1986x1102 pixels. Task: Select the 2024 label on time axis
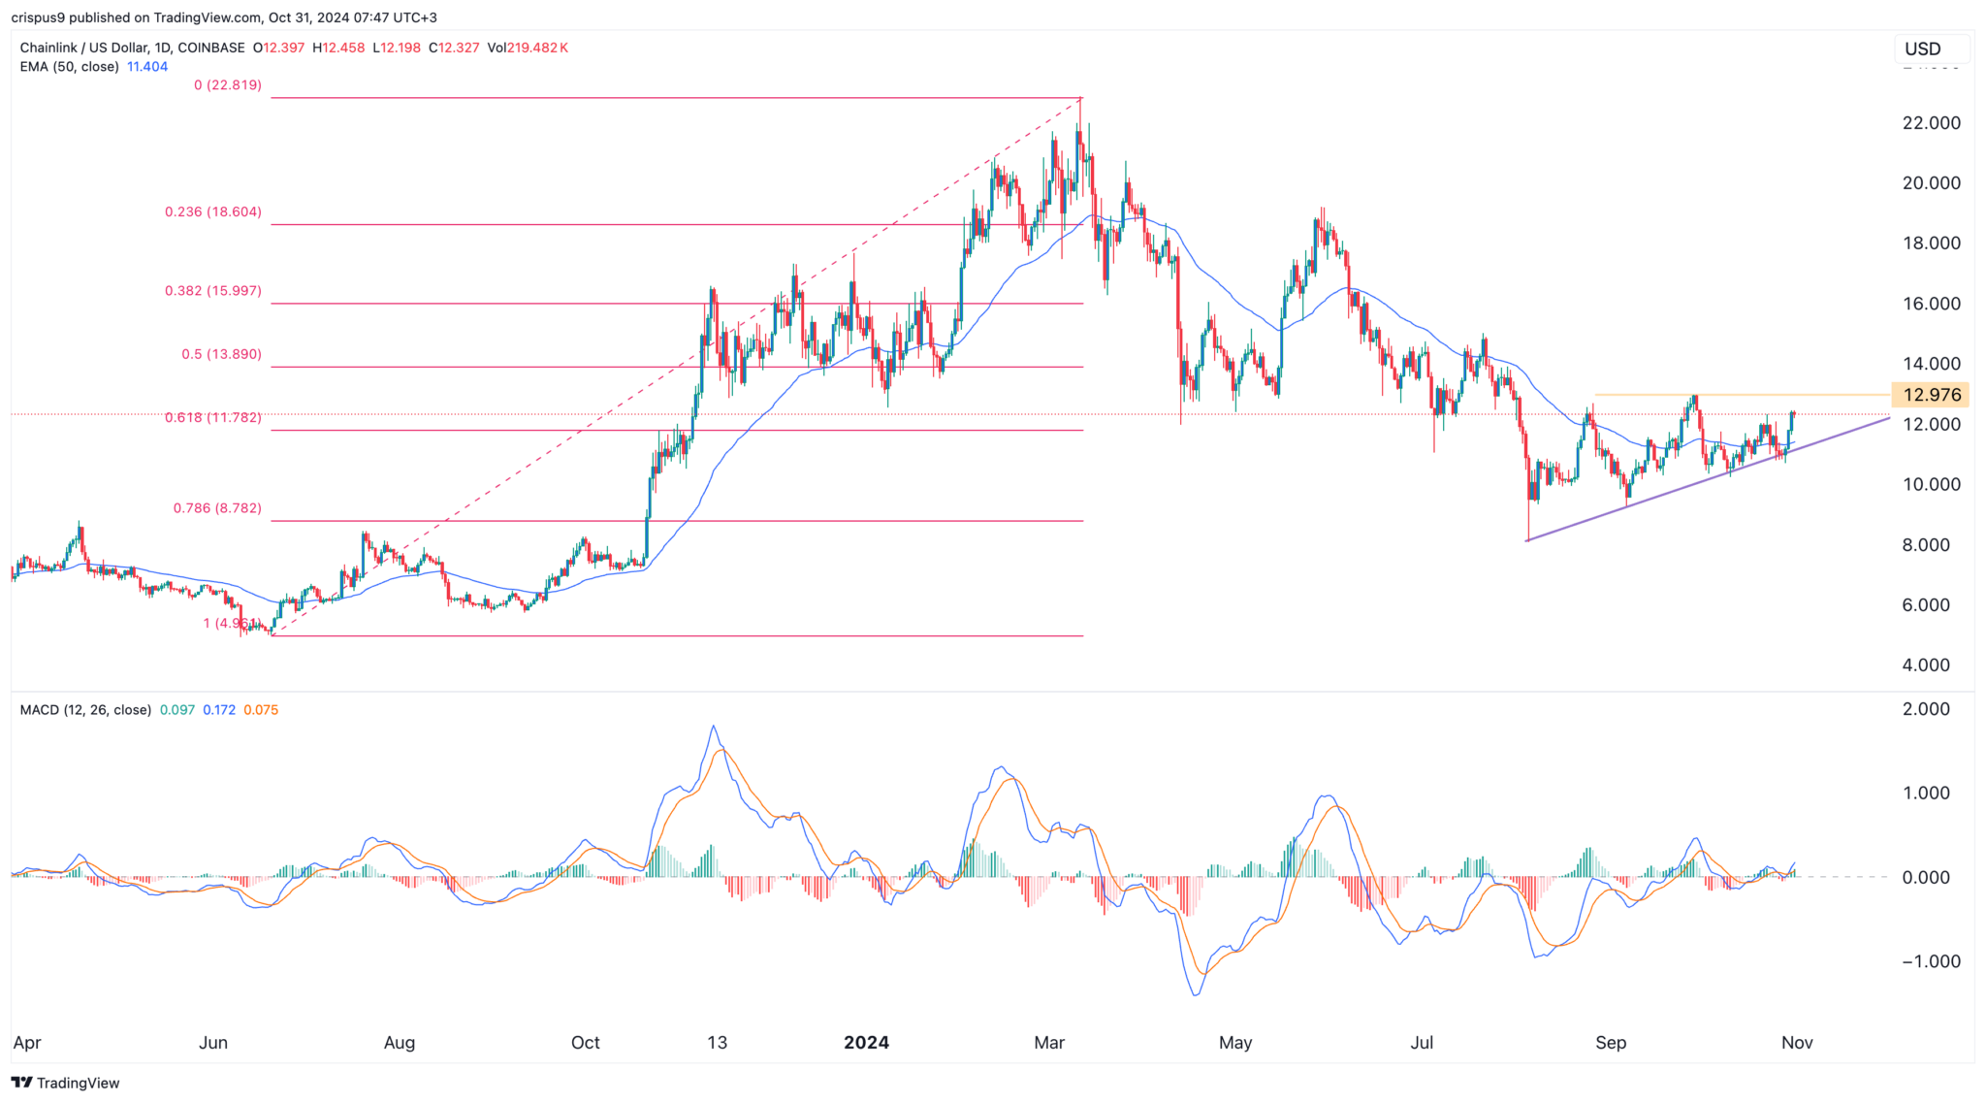point(866,1043)
